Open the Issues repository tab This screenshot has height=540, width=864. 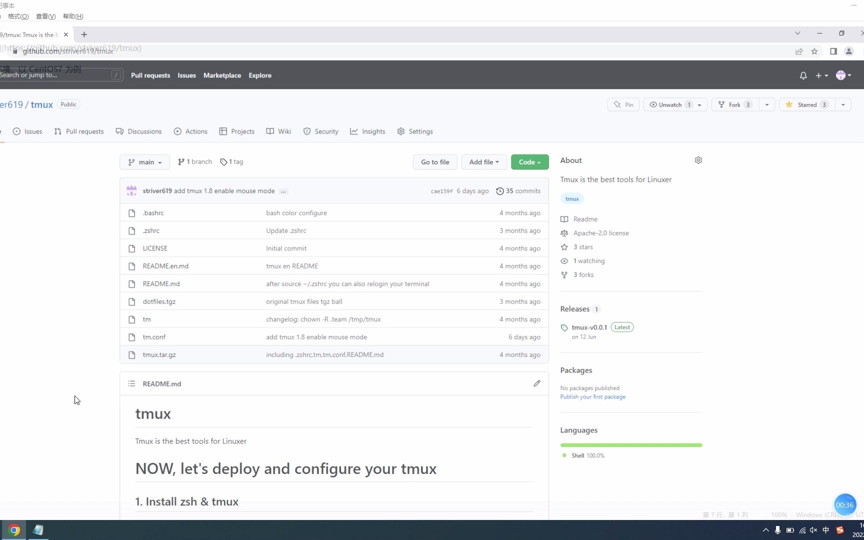click(x=27, y=131)
